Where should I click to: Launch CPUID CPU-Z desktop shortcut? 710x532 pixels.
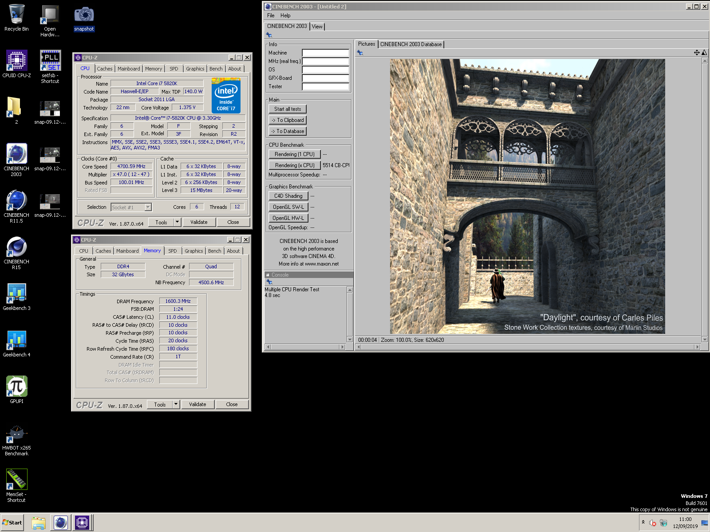(16, 64)
